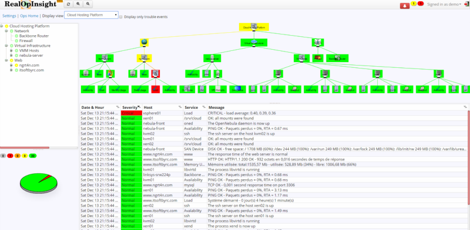
Task: Open the Signed in as demo menu
Action: point(444,4)
